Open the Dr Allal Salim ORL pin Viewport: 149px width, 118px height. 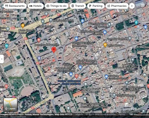tap(143, 111)
